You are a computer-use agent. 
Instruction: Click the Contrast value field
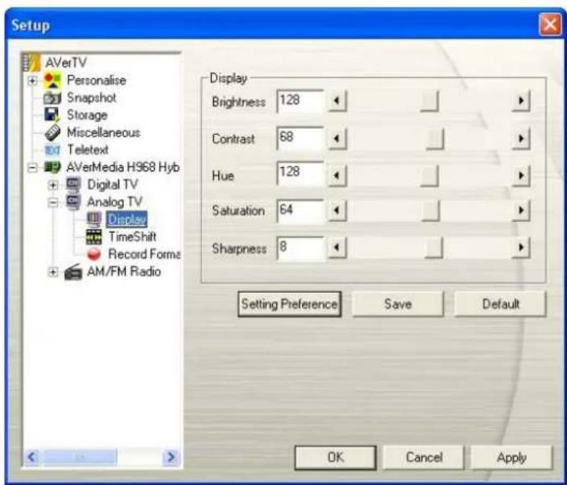pos(300,138)
